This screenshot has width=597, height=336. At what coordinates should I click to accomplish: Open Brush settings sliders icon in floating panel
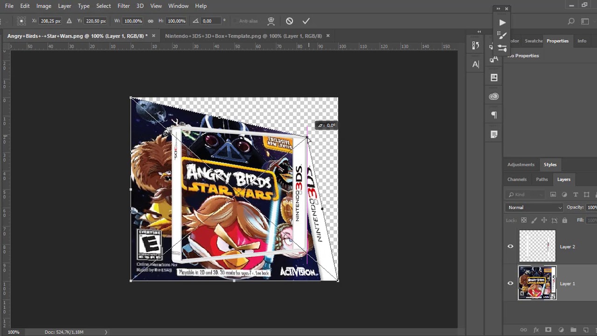click(502, 48)
